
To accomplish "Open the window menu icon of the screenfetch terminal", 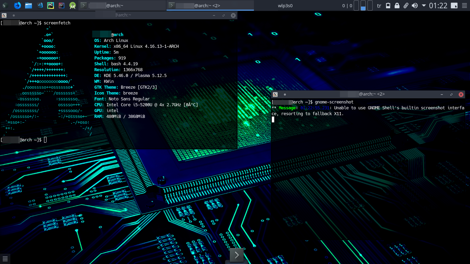I will coord(4,15).
